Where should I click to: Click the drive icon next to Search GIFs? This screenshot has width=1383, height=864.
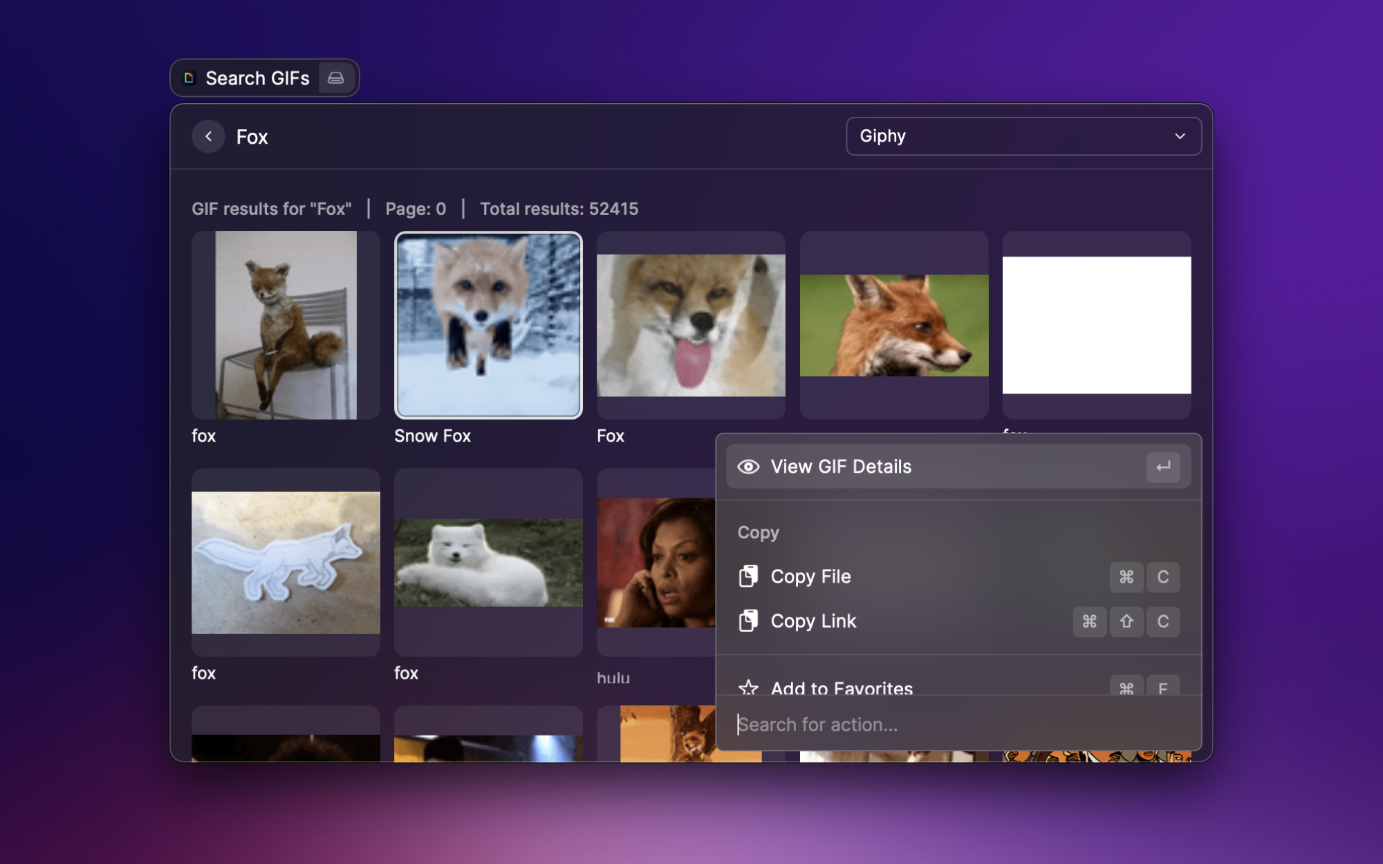click(x=336, y=78)
